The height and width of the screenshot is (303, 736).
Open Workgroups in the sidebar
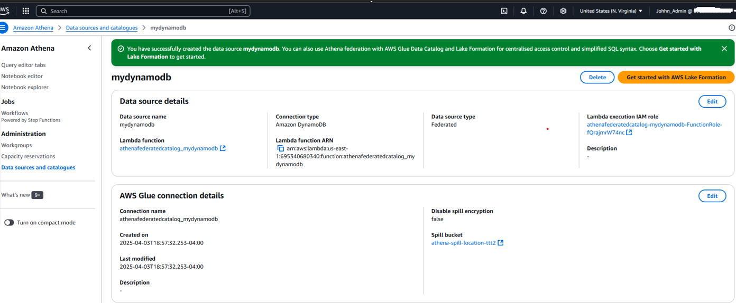tap(16, 145)
